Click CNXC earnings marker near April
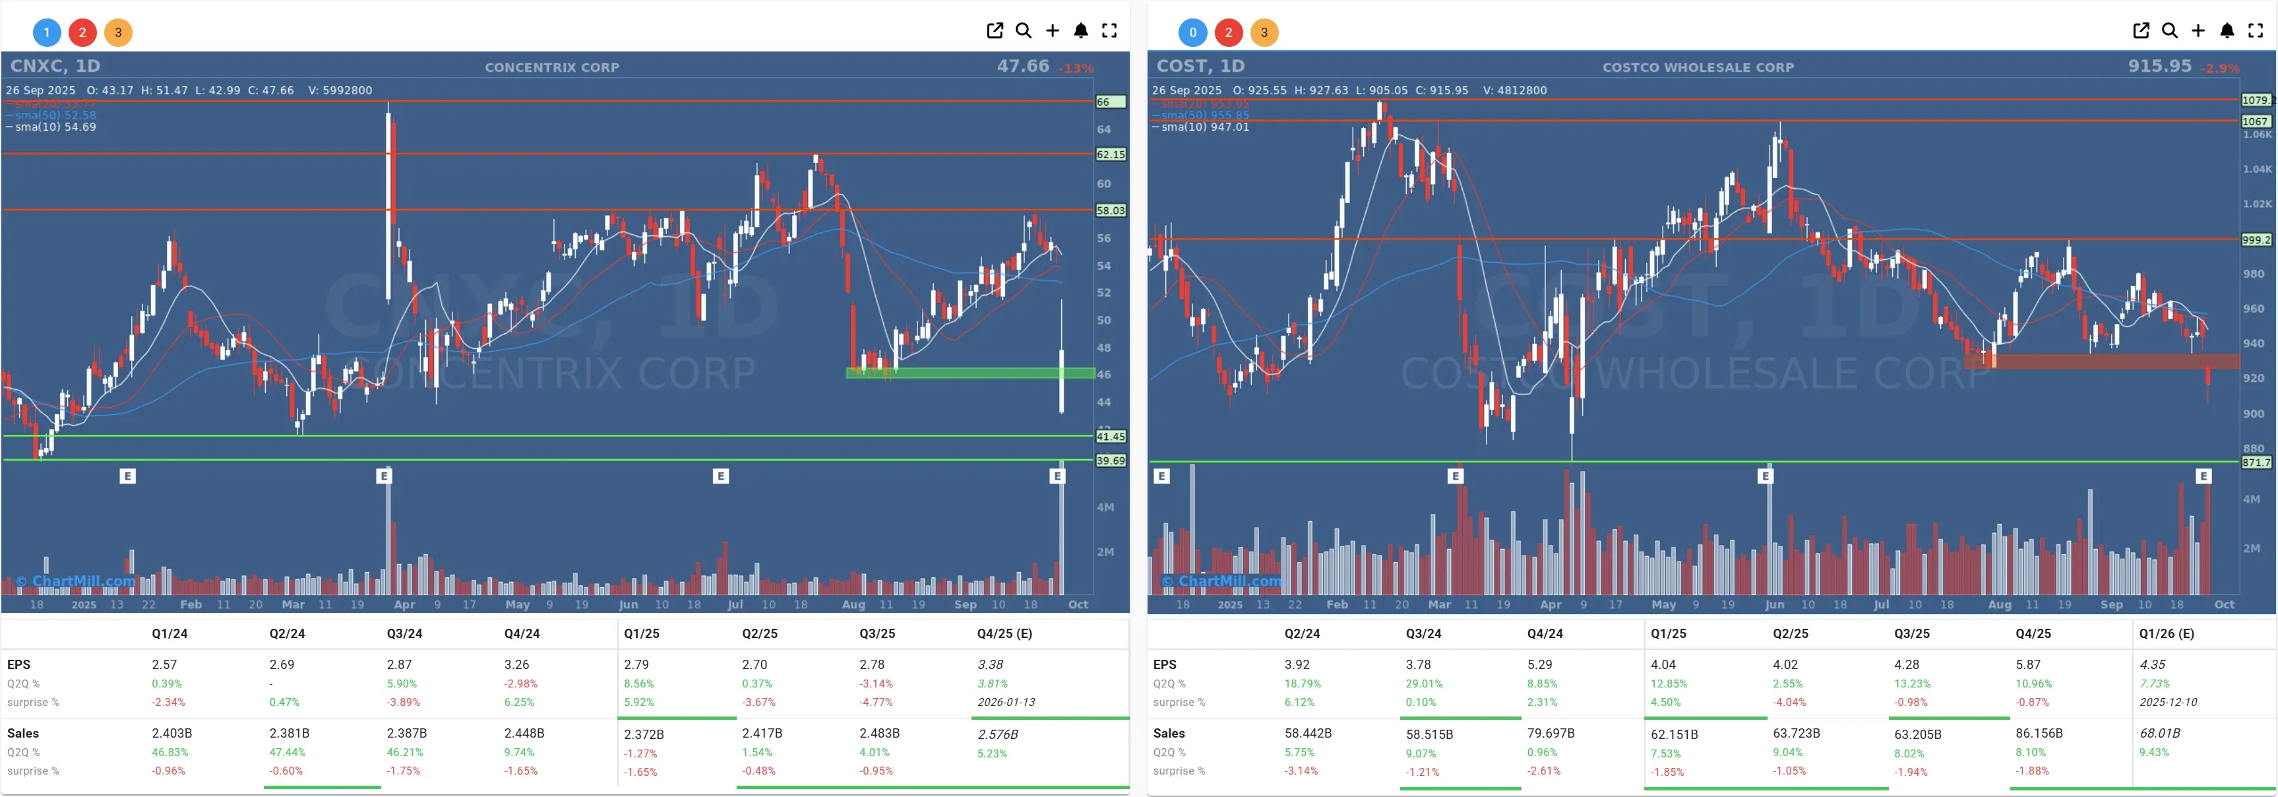Screen dimensions: 2278x797 point(384,476)
